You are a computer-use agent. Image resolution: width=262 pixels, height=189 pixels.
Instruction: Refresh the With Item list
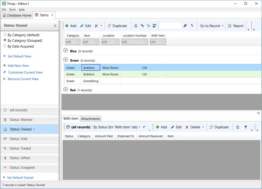[238, 127]
